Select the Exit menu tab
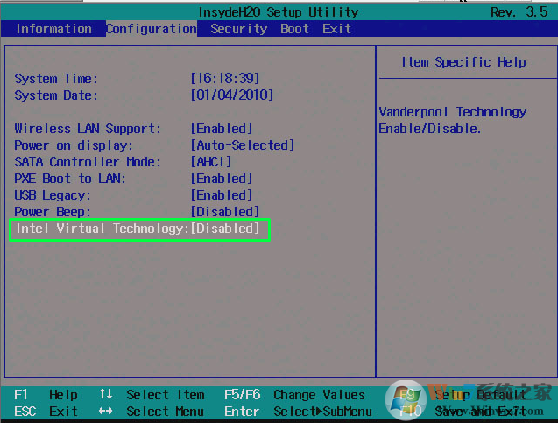 pos(336,29)
